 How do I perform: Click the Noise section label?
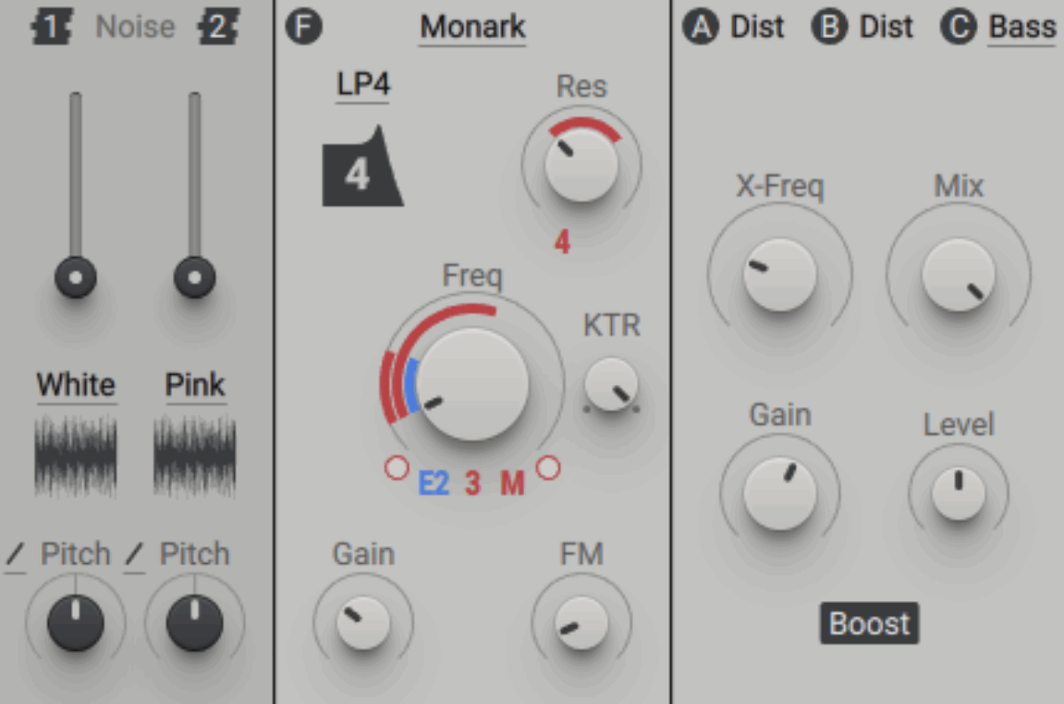coord(135,27)
